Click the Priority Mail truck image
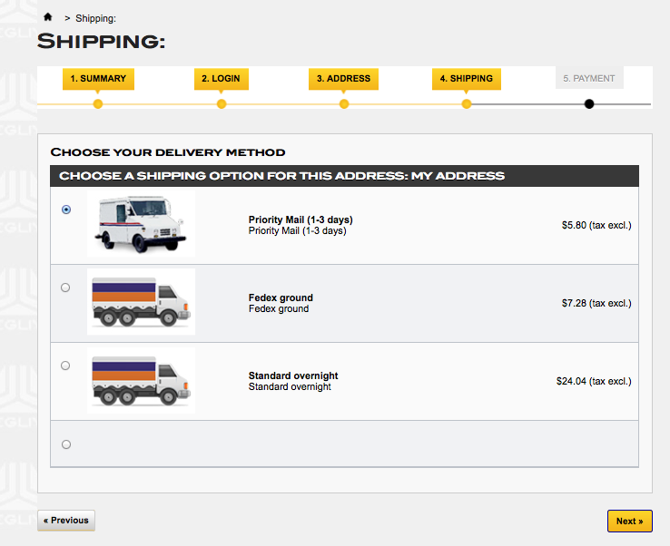 click(x=141, y=223)
